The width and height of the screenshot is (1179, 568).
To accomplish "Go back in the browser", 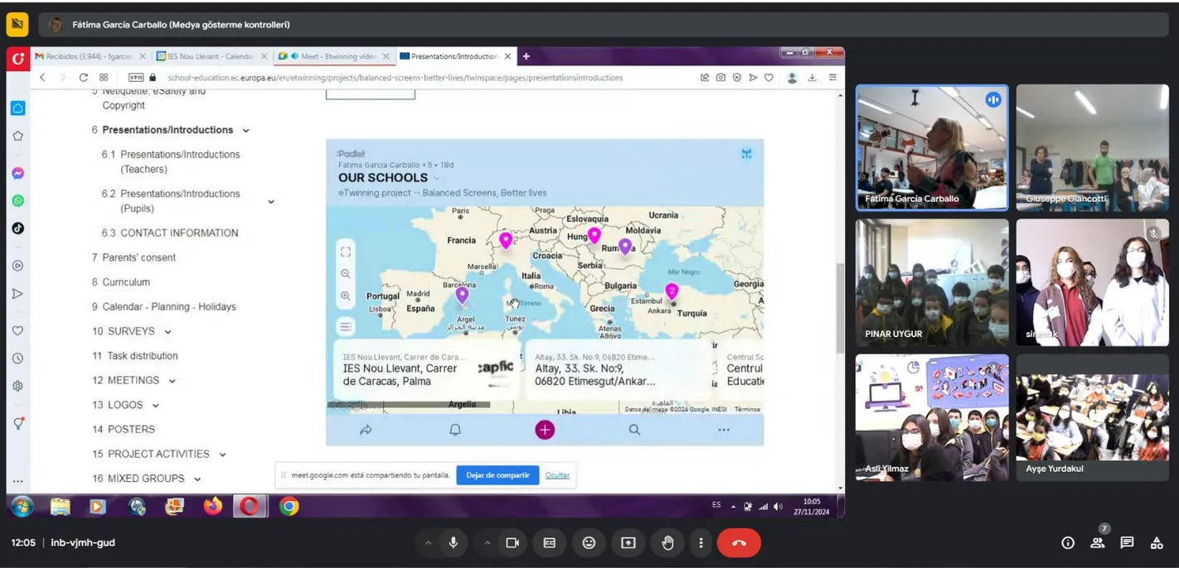I will point(42,77).
